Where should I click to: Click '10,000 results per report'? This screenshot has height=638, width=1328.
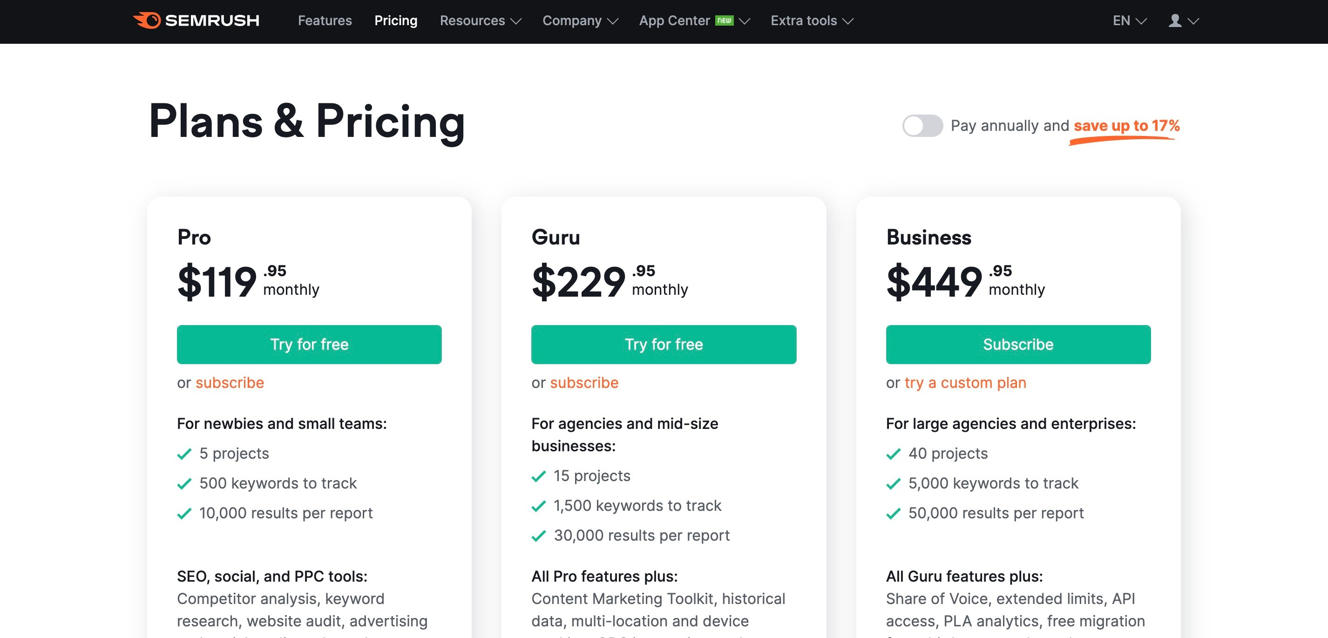pos(285,513)
